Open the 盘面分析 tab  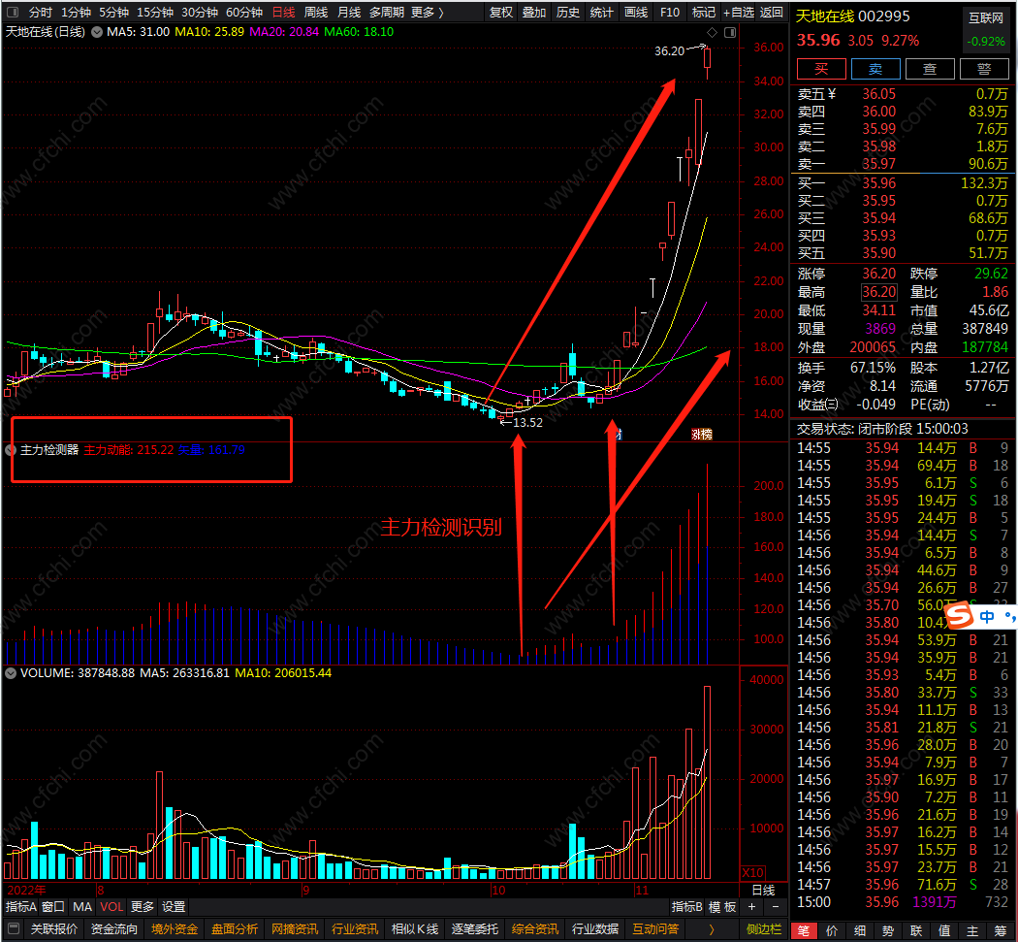click(235, 929)
